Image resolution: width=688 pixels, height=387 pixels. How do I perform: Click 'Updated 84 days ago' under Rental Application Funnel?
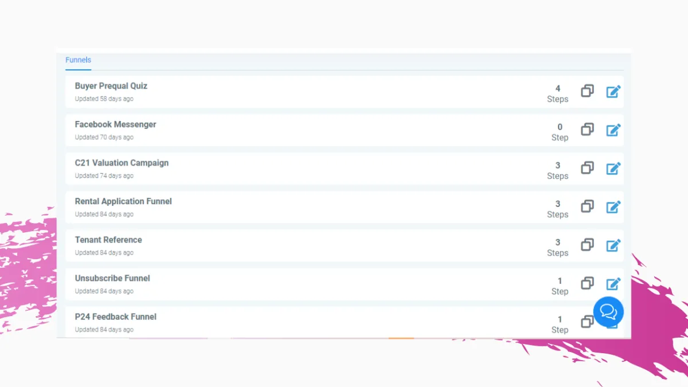pos(104,214)
